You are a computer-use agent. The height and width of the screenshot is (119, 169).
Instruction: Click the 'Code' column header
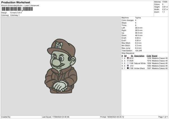pos(149,56)
